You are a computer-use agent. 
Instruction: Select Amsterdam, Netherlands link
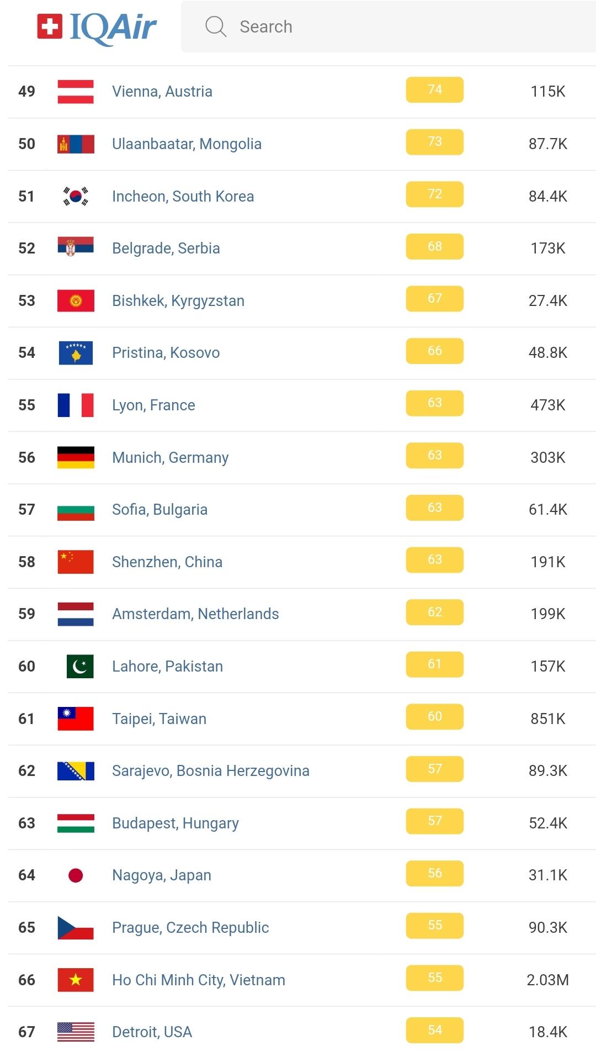click(x=195, y=614)
